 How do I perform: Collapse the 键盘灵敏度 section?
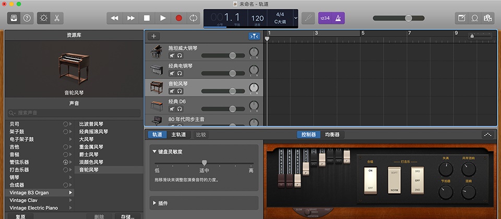pyautogui.click(x=154, y=151)
